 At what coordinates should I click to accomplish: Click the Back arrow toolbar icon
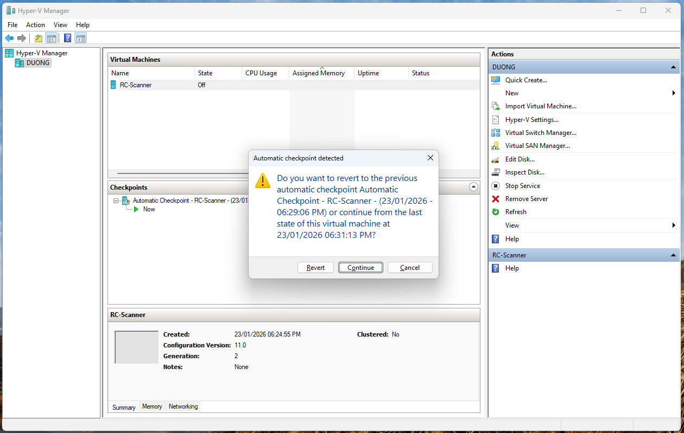(x=9, y=38)
